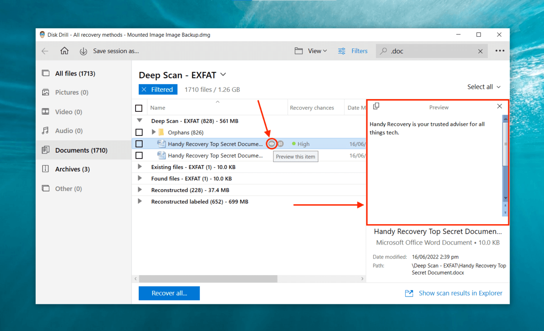
Task: Click the pop-out icon in Preview panel
Action: point(376,106)
